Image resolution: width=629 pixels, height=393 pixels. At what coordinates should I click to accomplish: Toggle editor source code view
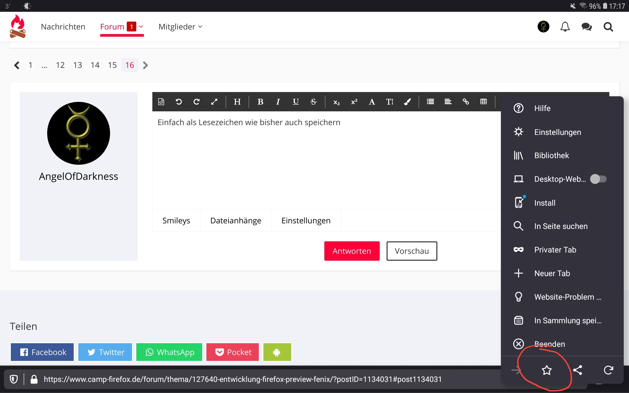[x=161, y=102]
